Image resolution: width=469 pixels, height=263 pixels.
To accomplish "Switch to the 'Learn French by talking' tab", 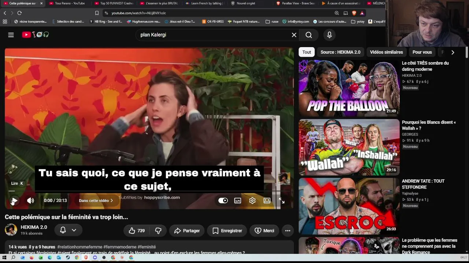I will (204, 3).
